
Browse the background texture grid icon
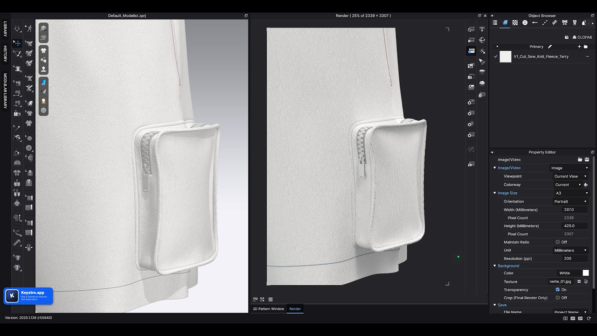579,281
